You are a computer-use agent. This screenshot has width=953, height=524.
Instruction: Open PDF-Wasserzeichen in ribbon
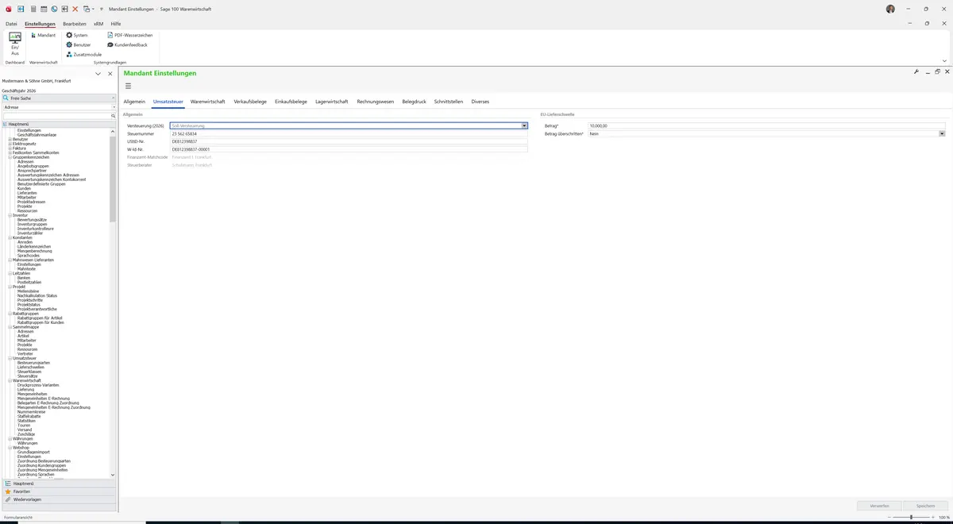[130, 35]
